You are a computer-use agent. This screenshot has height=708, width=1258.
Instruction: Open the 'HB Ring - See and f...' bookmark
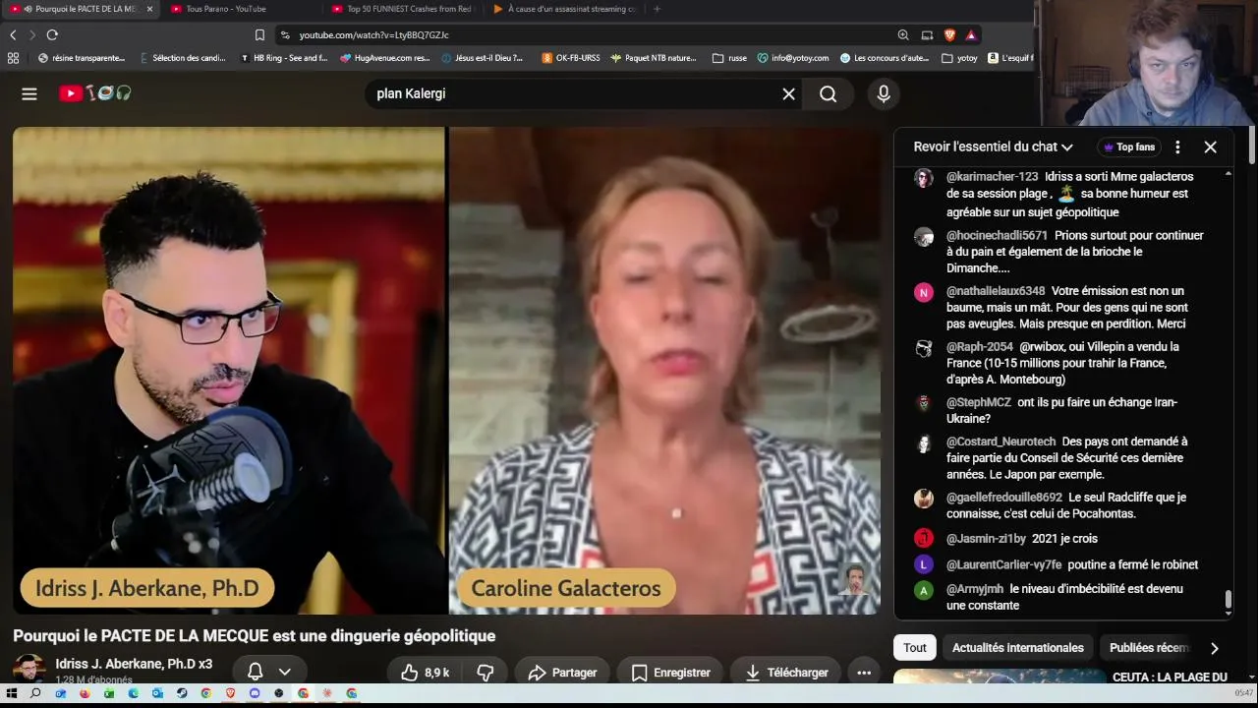(283, 58)
